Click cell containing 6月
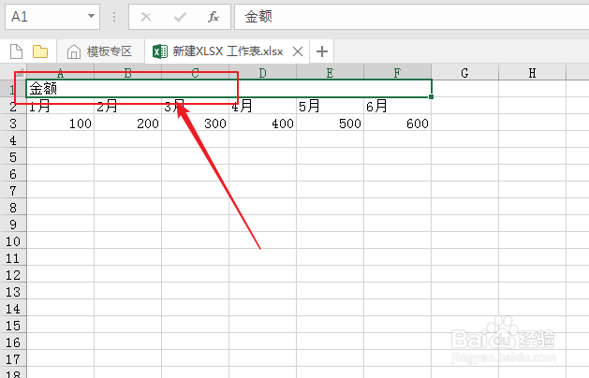The image size is (589, 378). click(x=397, y=107)
